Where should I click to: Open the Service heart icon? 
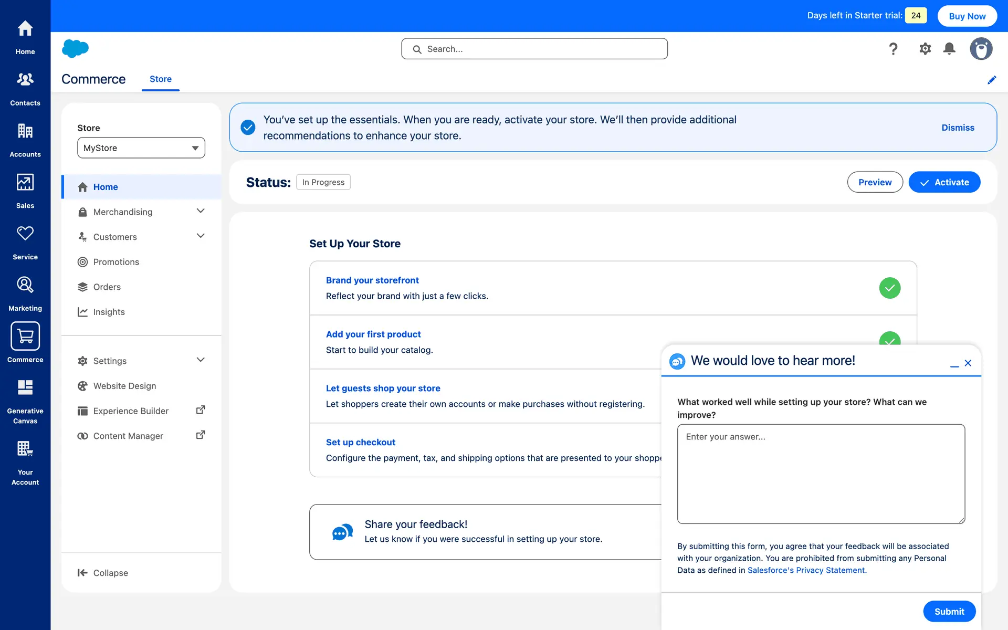25,234
